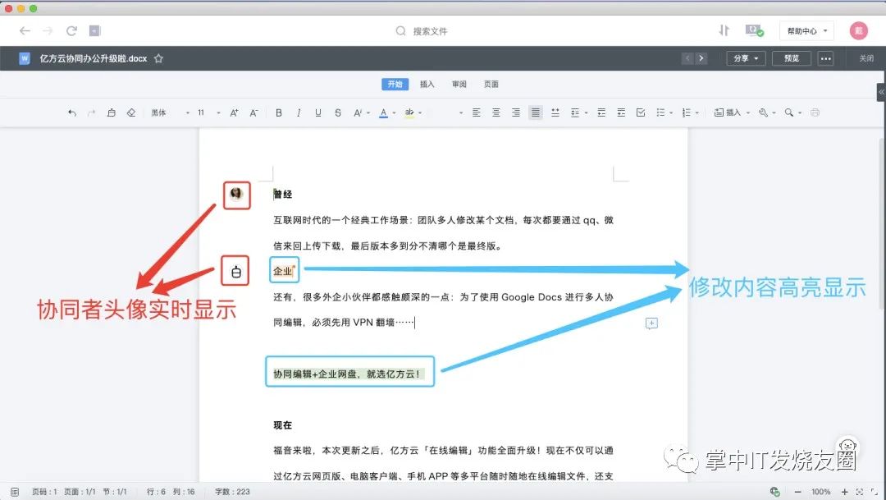Click the sync status monitor icon
This screenshot has width=886, height=500.
coord(755,30)
